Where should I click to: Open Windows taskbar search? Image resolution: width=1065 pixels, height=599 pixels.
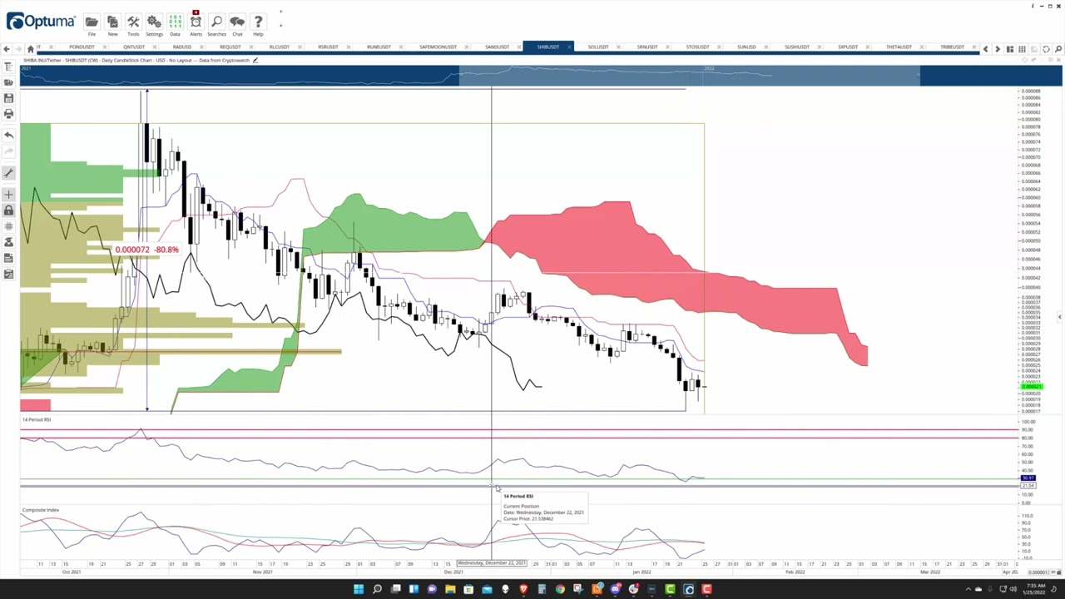377,589
